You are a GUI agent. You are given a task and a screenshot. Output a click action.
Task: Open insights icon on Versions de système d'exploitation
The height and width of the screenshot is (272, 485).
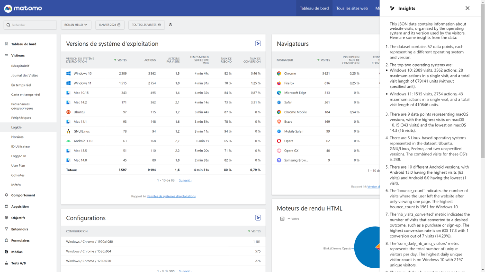coord(258,43)
